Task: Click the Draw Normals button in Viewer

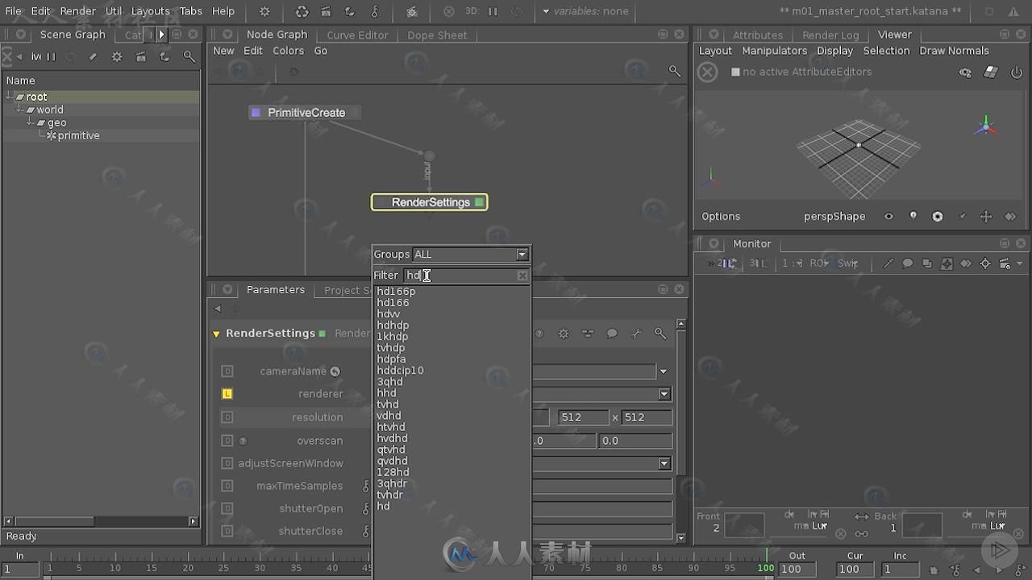Action: (x=954, y=50)
